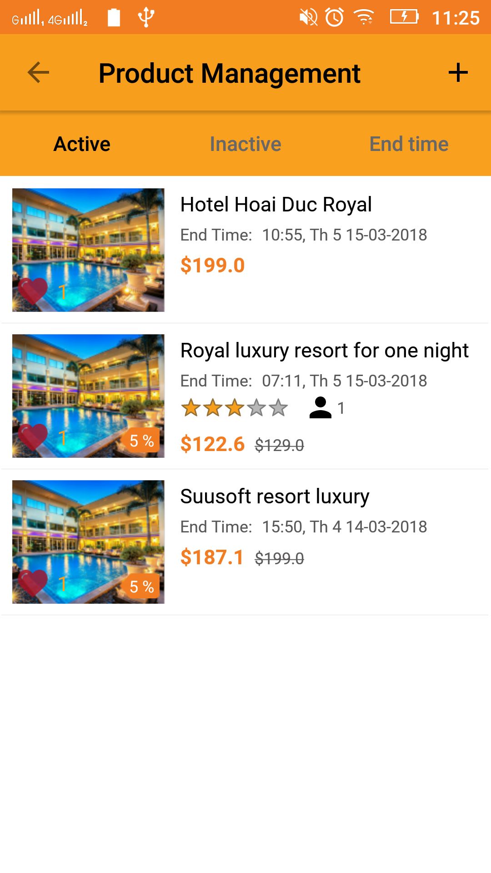Tap the Wi-Fi status bar icon

[364, 18]
